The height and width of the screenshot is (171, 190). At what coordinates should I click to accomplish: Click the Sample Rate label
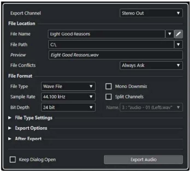coord(23,97)
